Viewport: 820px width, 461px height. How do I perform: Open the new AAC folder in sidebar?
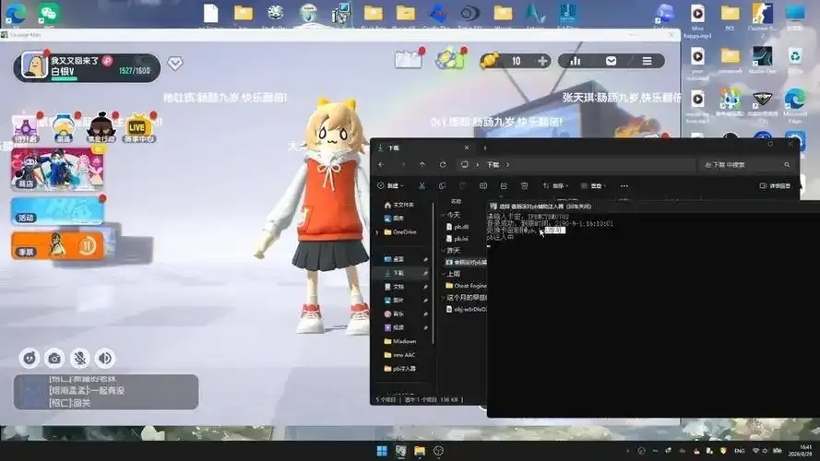[400, 355]
